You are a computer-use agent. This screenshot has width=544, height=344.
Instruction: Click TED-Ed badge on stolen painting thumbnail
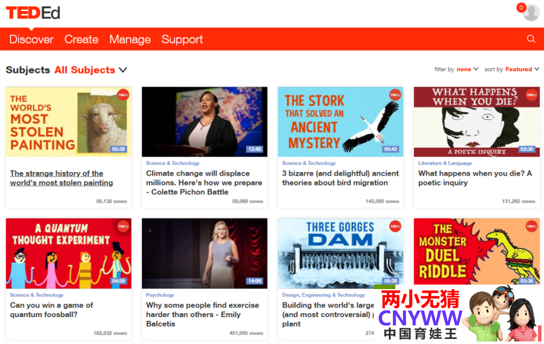(x=123, y=95)
